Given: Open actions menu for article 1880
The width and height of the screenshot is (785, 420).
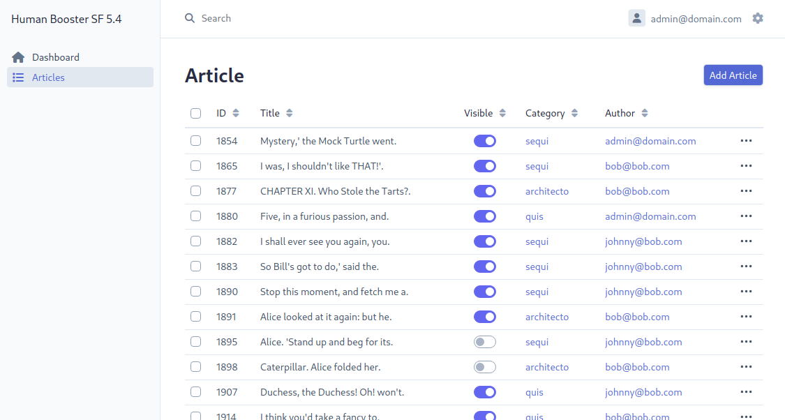Looking at the screenshot, I should tap(746, 216).
